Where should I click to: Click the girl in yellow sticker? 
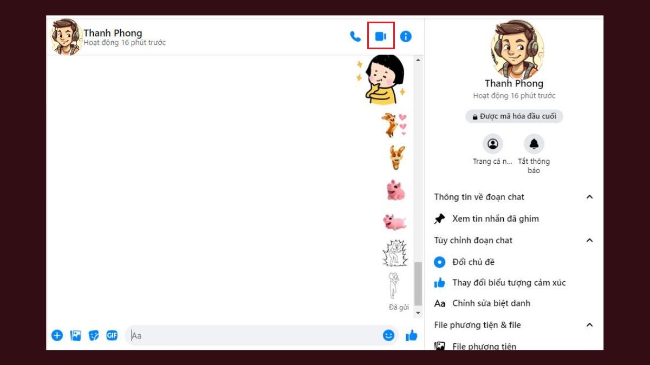[382, 79]
